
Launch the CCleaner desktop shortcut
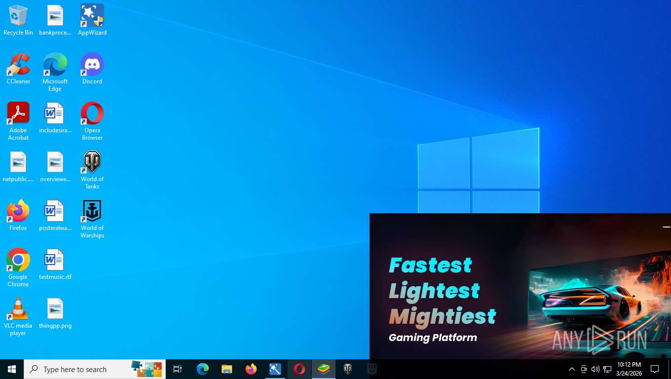[x=18, y=69]
